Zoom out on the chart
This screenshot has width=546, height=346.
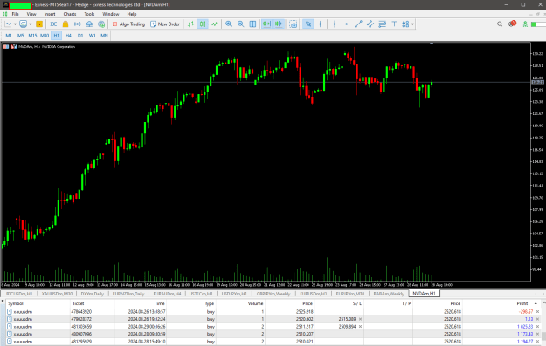tap(240, 24)
